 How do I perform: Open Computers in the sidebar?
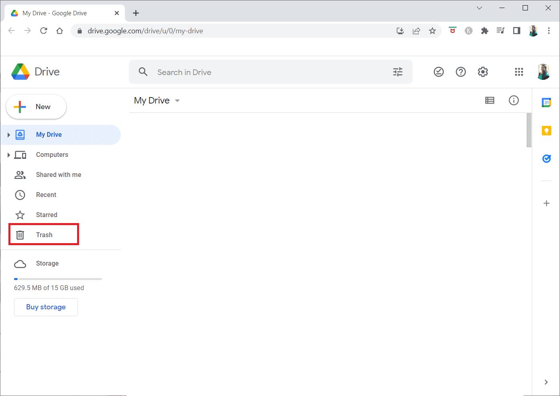(61, 155)
